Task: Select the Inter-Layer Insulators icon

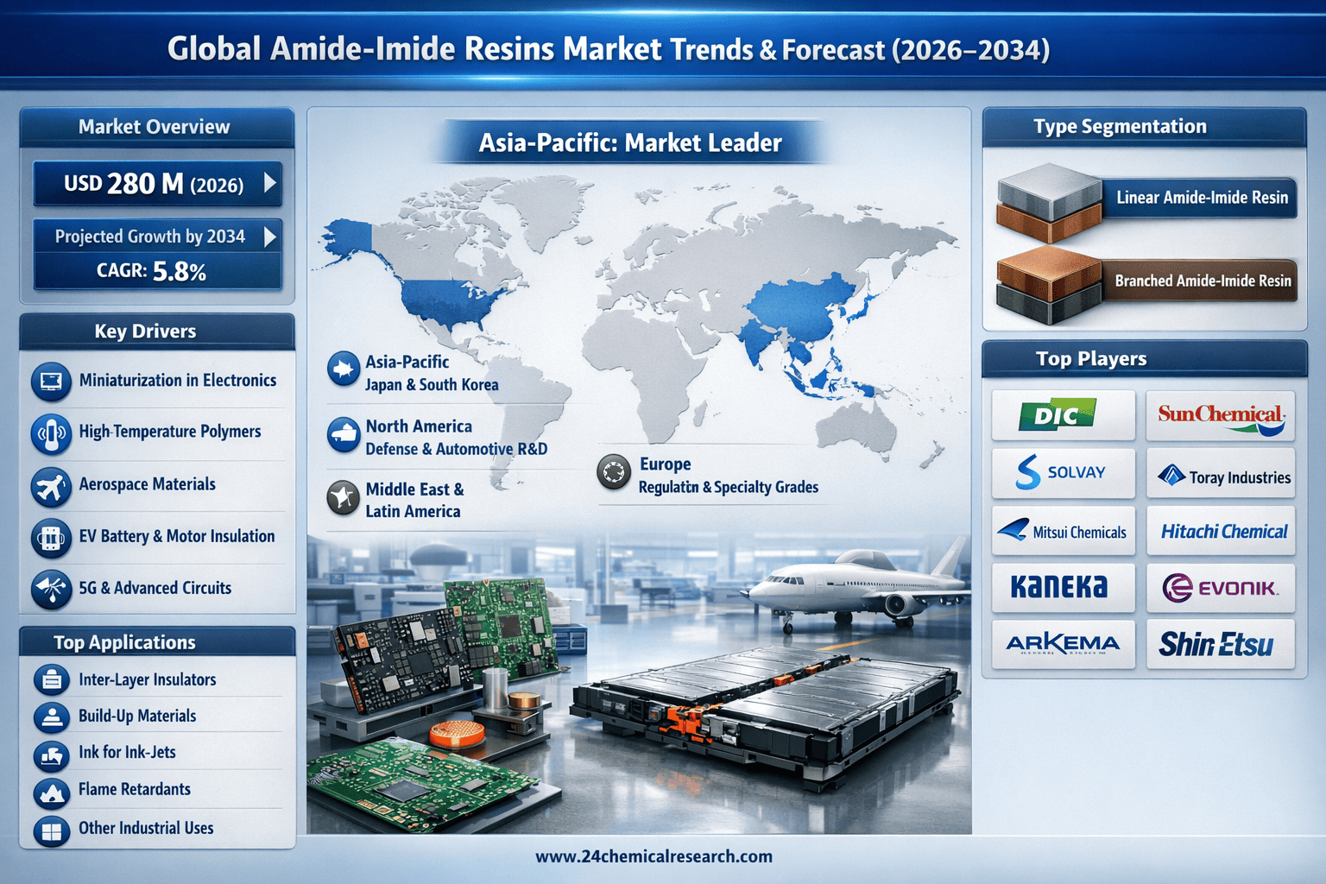Action: [51, 680]
